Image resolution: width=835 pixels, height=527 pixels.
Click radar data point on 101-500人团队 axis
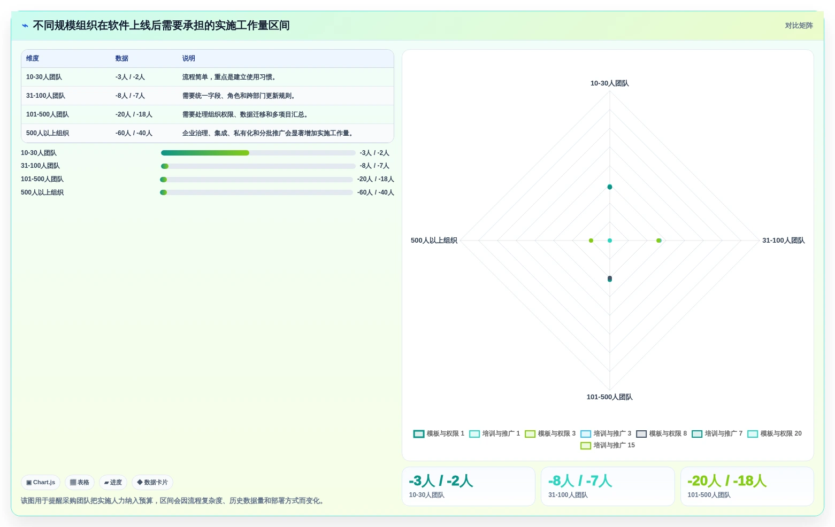(610, 279)
